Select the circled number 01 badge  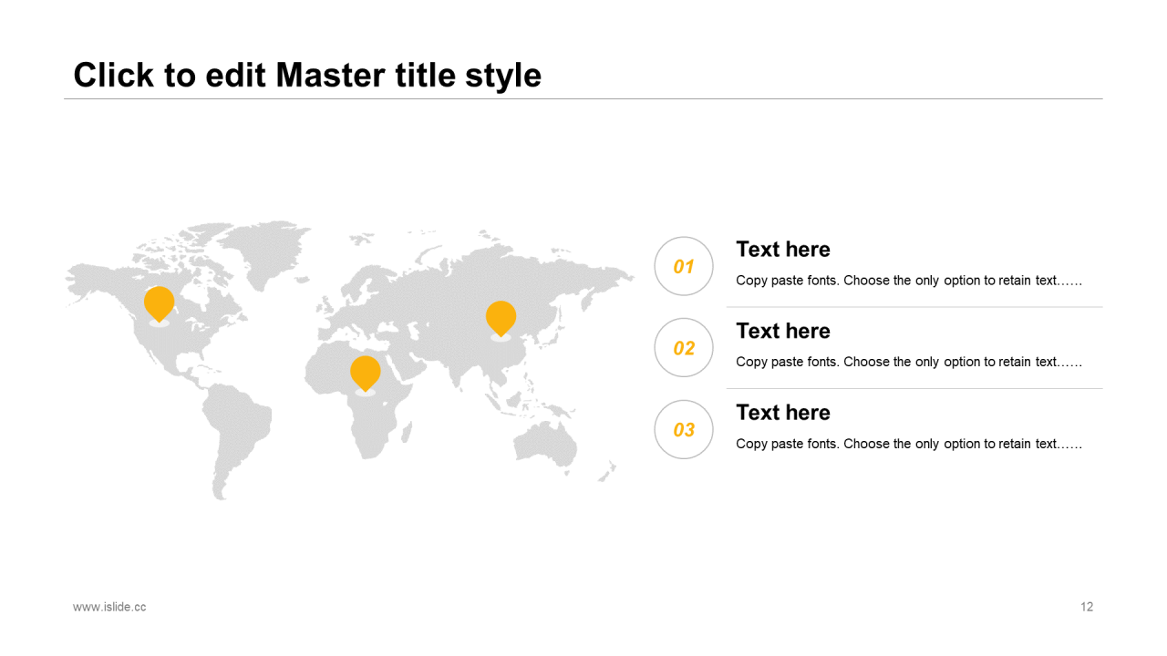coord(684,266)
